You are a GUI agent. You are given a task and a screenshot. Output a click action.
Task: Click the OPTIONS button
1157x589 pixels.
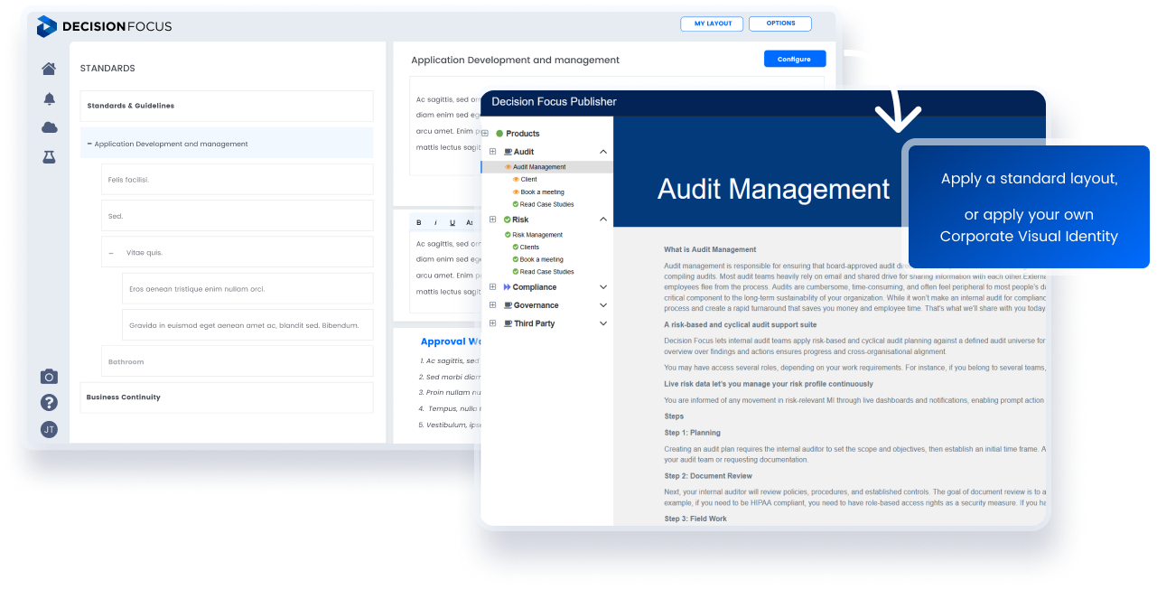pyautogui.click(x=780, y=23)
